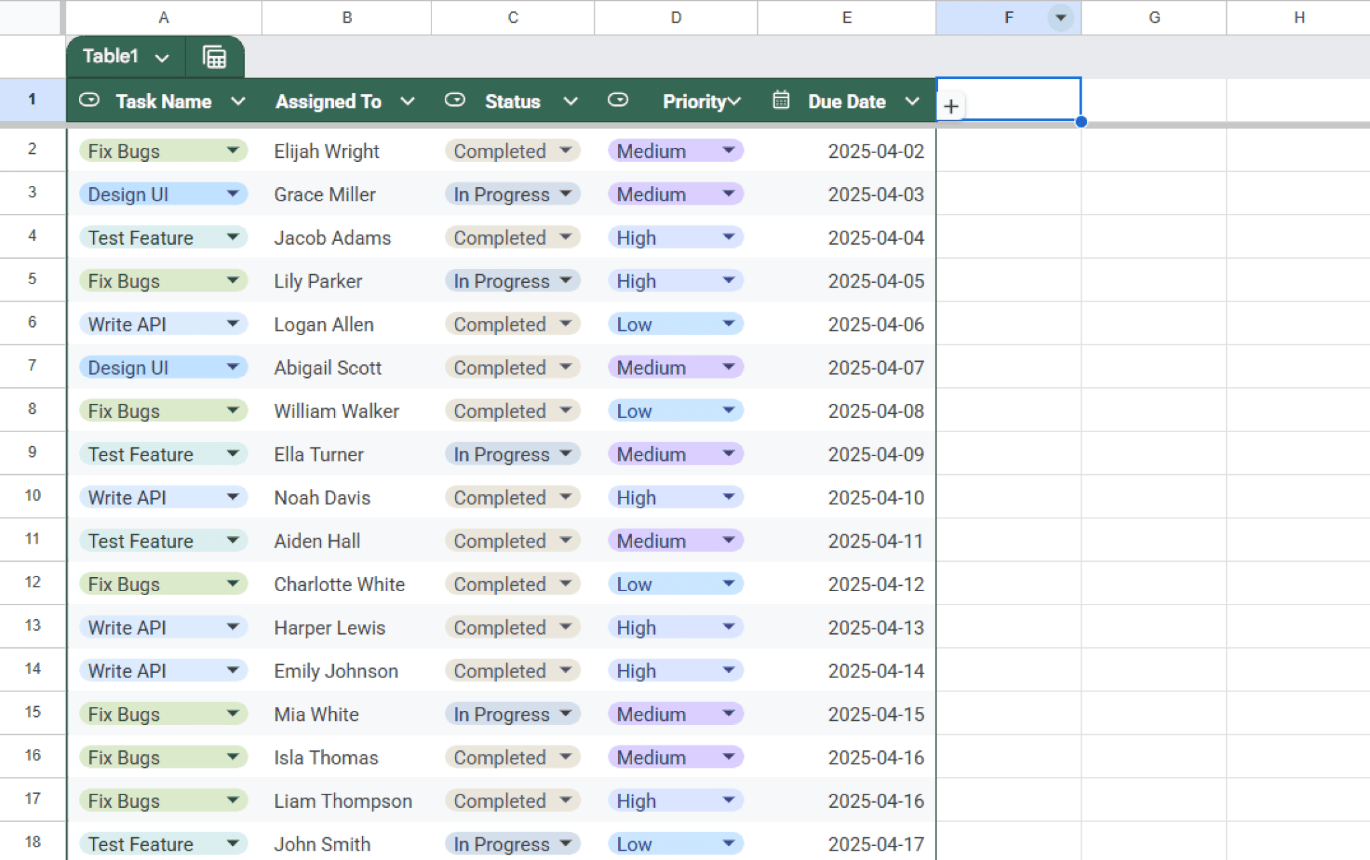1370x860 pixels.
Task: Open the Table1 name menu chevron
Action: [x=162, y=57]
